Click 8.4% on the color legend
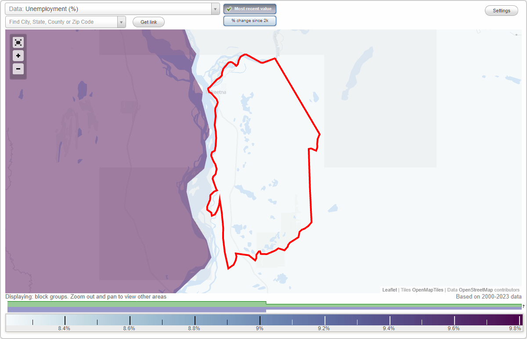This screenshot has width=527, height=339. tap(65, 328)
